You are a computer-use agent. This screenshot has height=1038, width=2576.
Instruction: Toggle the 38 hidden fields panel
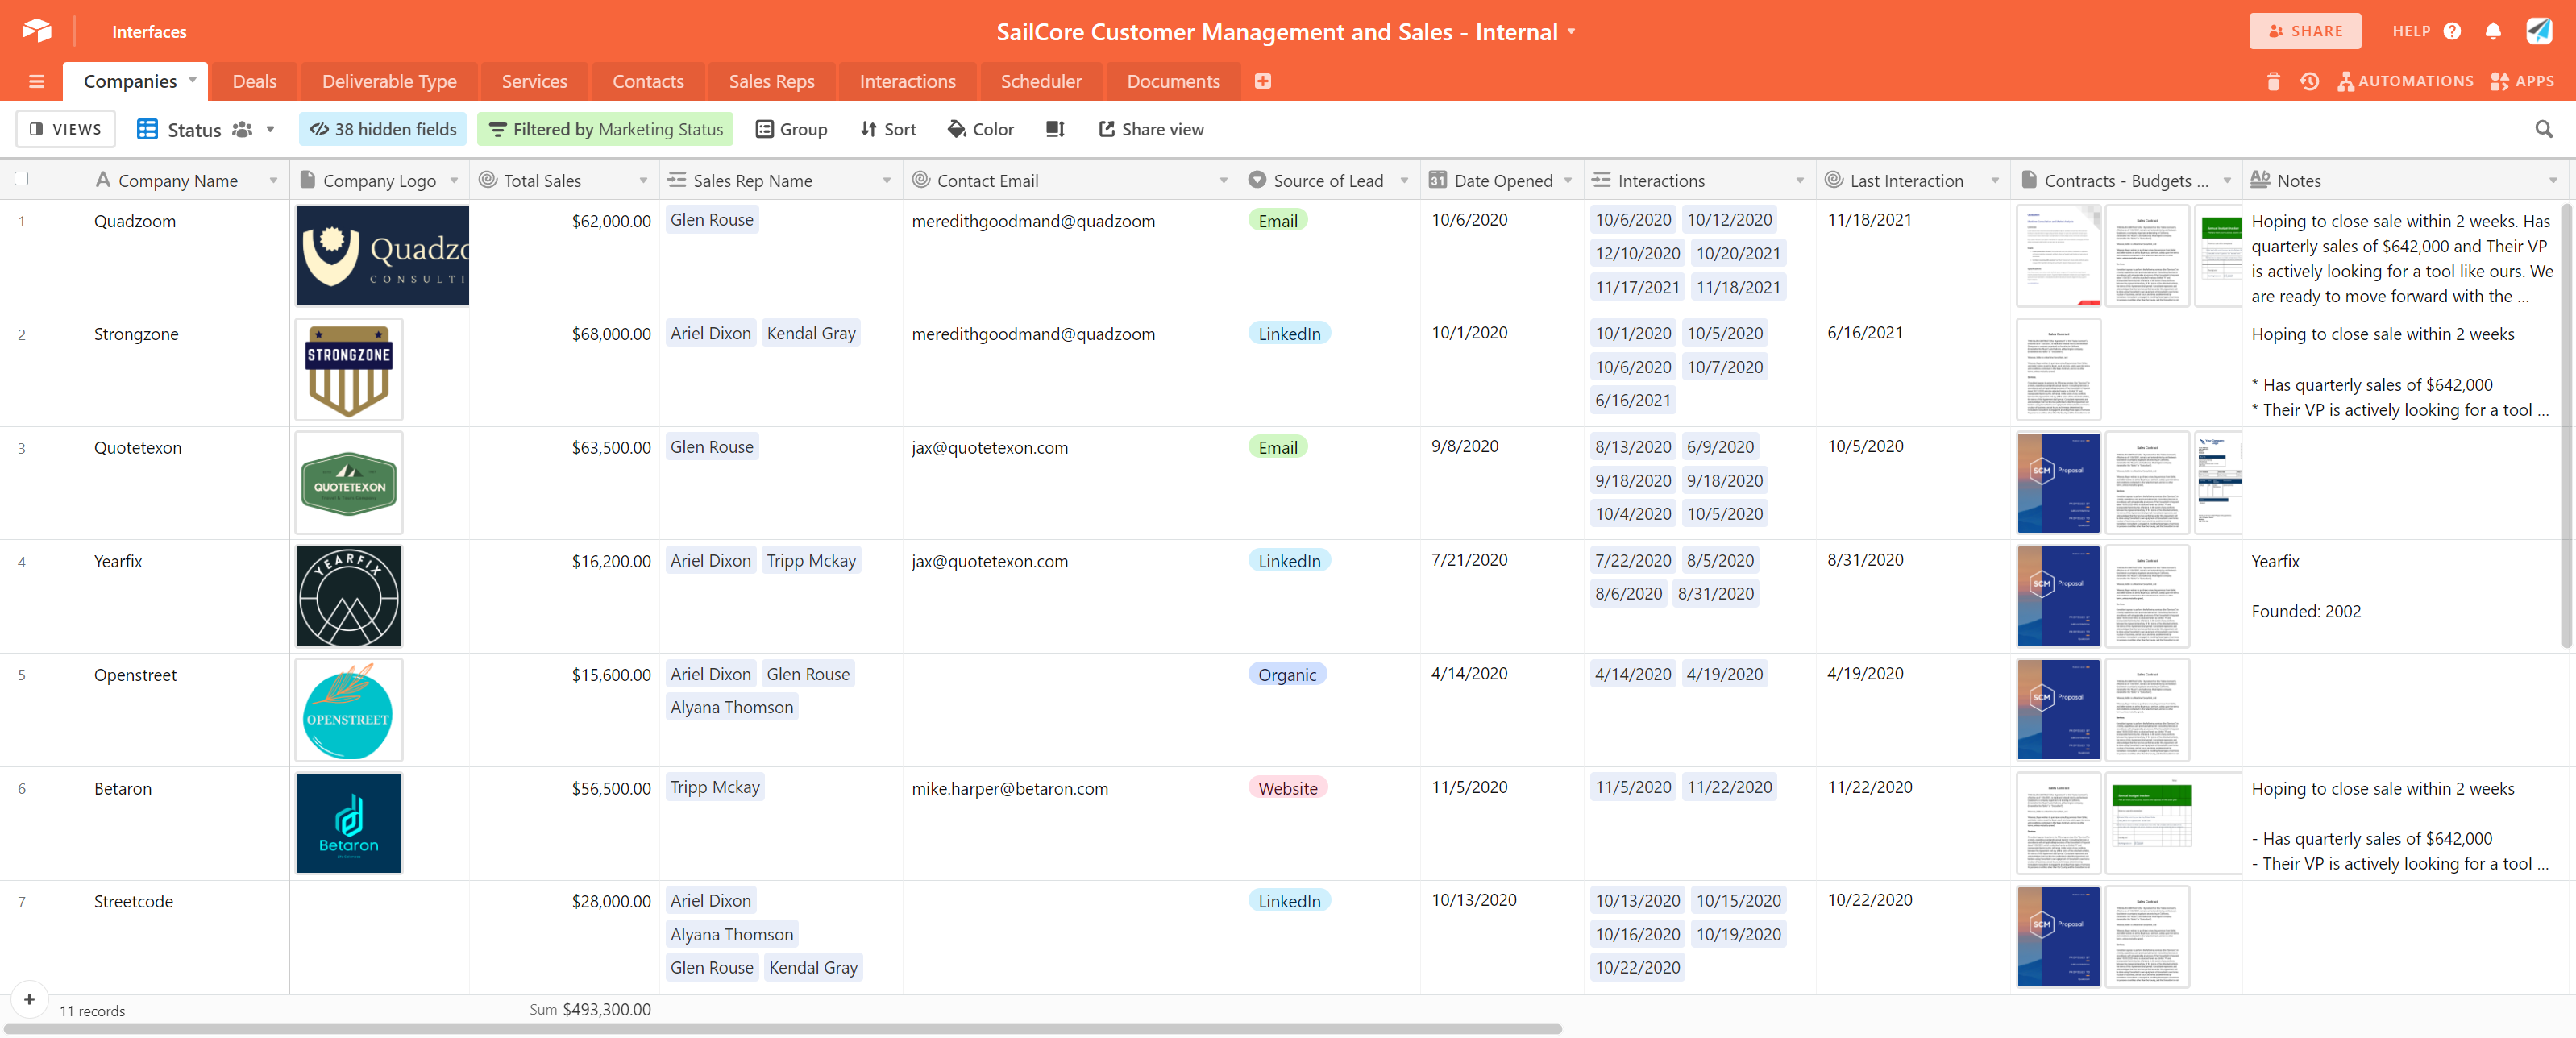click(383, 129)
